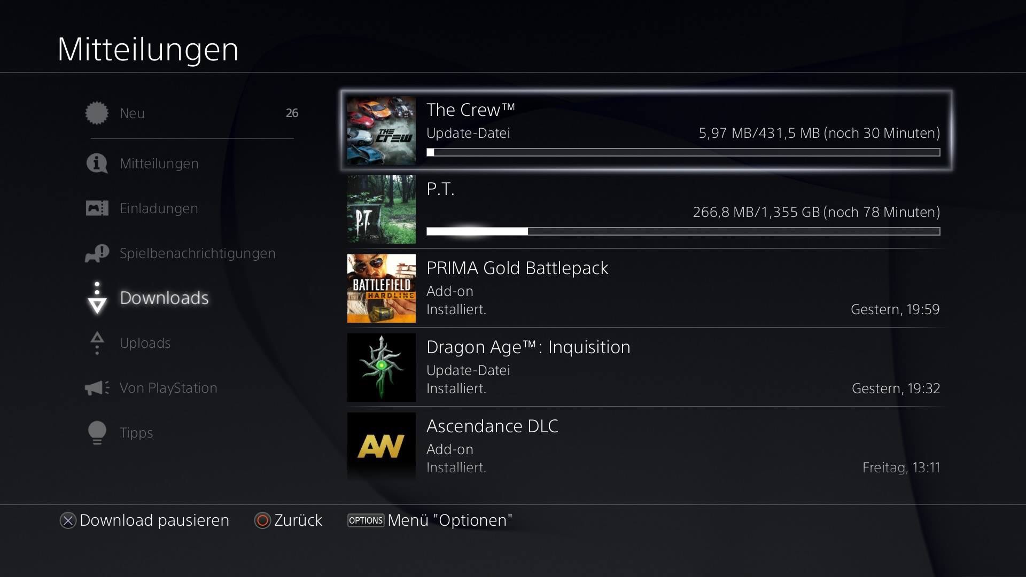Click the Von PlayStation megaphone icon

(x=97, y=388)
